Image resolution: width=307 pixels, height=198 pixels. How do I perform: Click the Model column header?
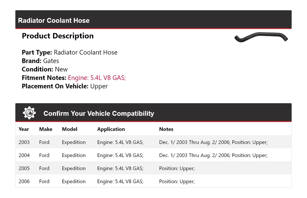pyautogui.click(x=70, y=129)
